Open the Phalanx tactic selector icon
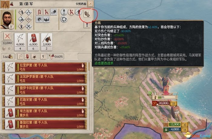212x139 pixels. coord(87,14)
